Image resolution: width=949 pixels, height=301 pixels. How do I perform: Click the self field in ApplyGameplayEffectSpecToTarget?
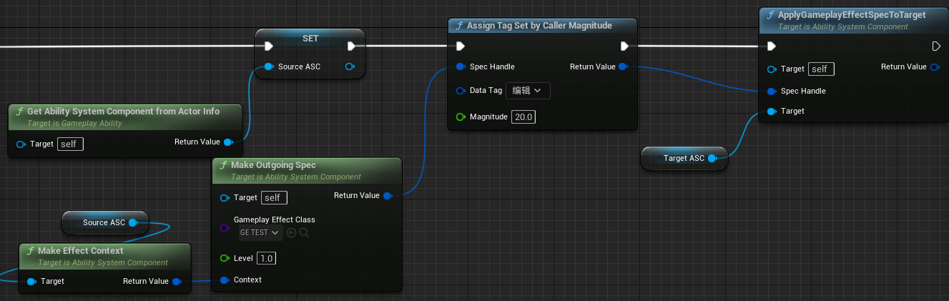click(821, 69)
